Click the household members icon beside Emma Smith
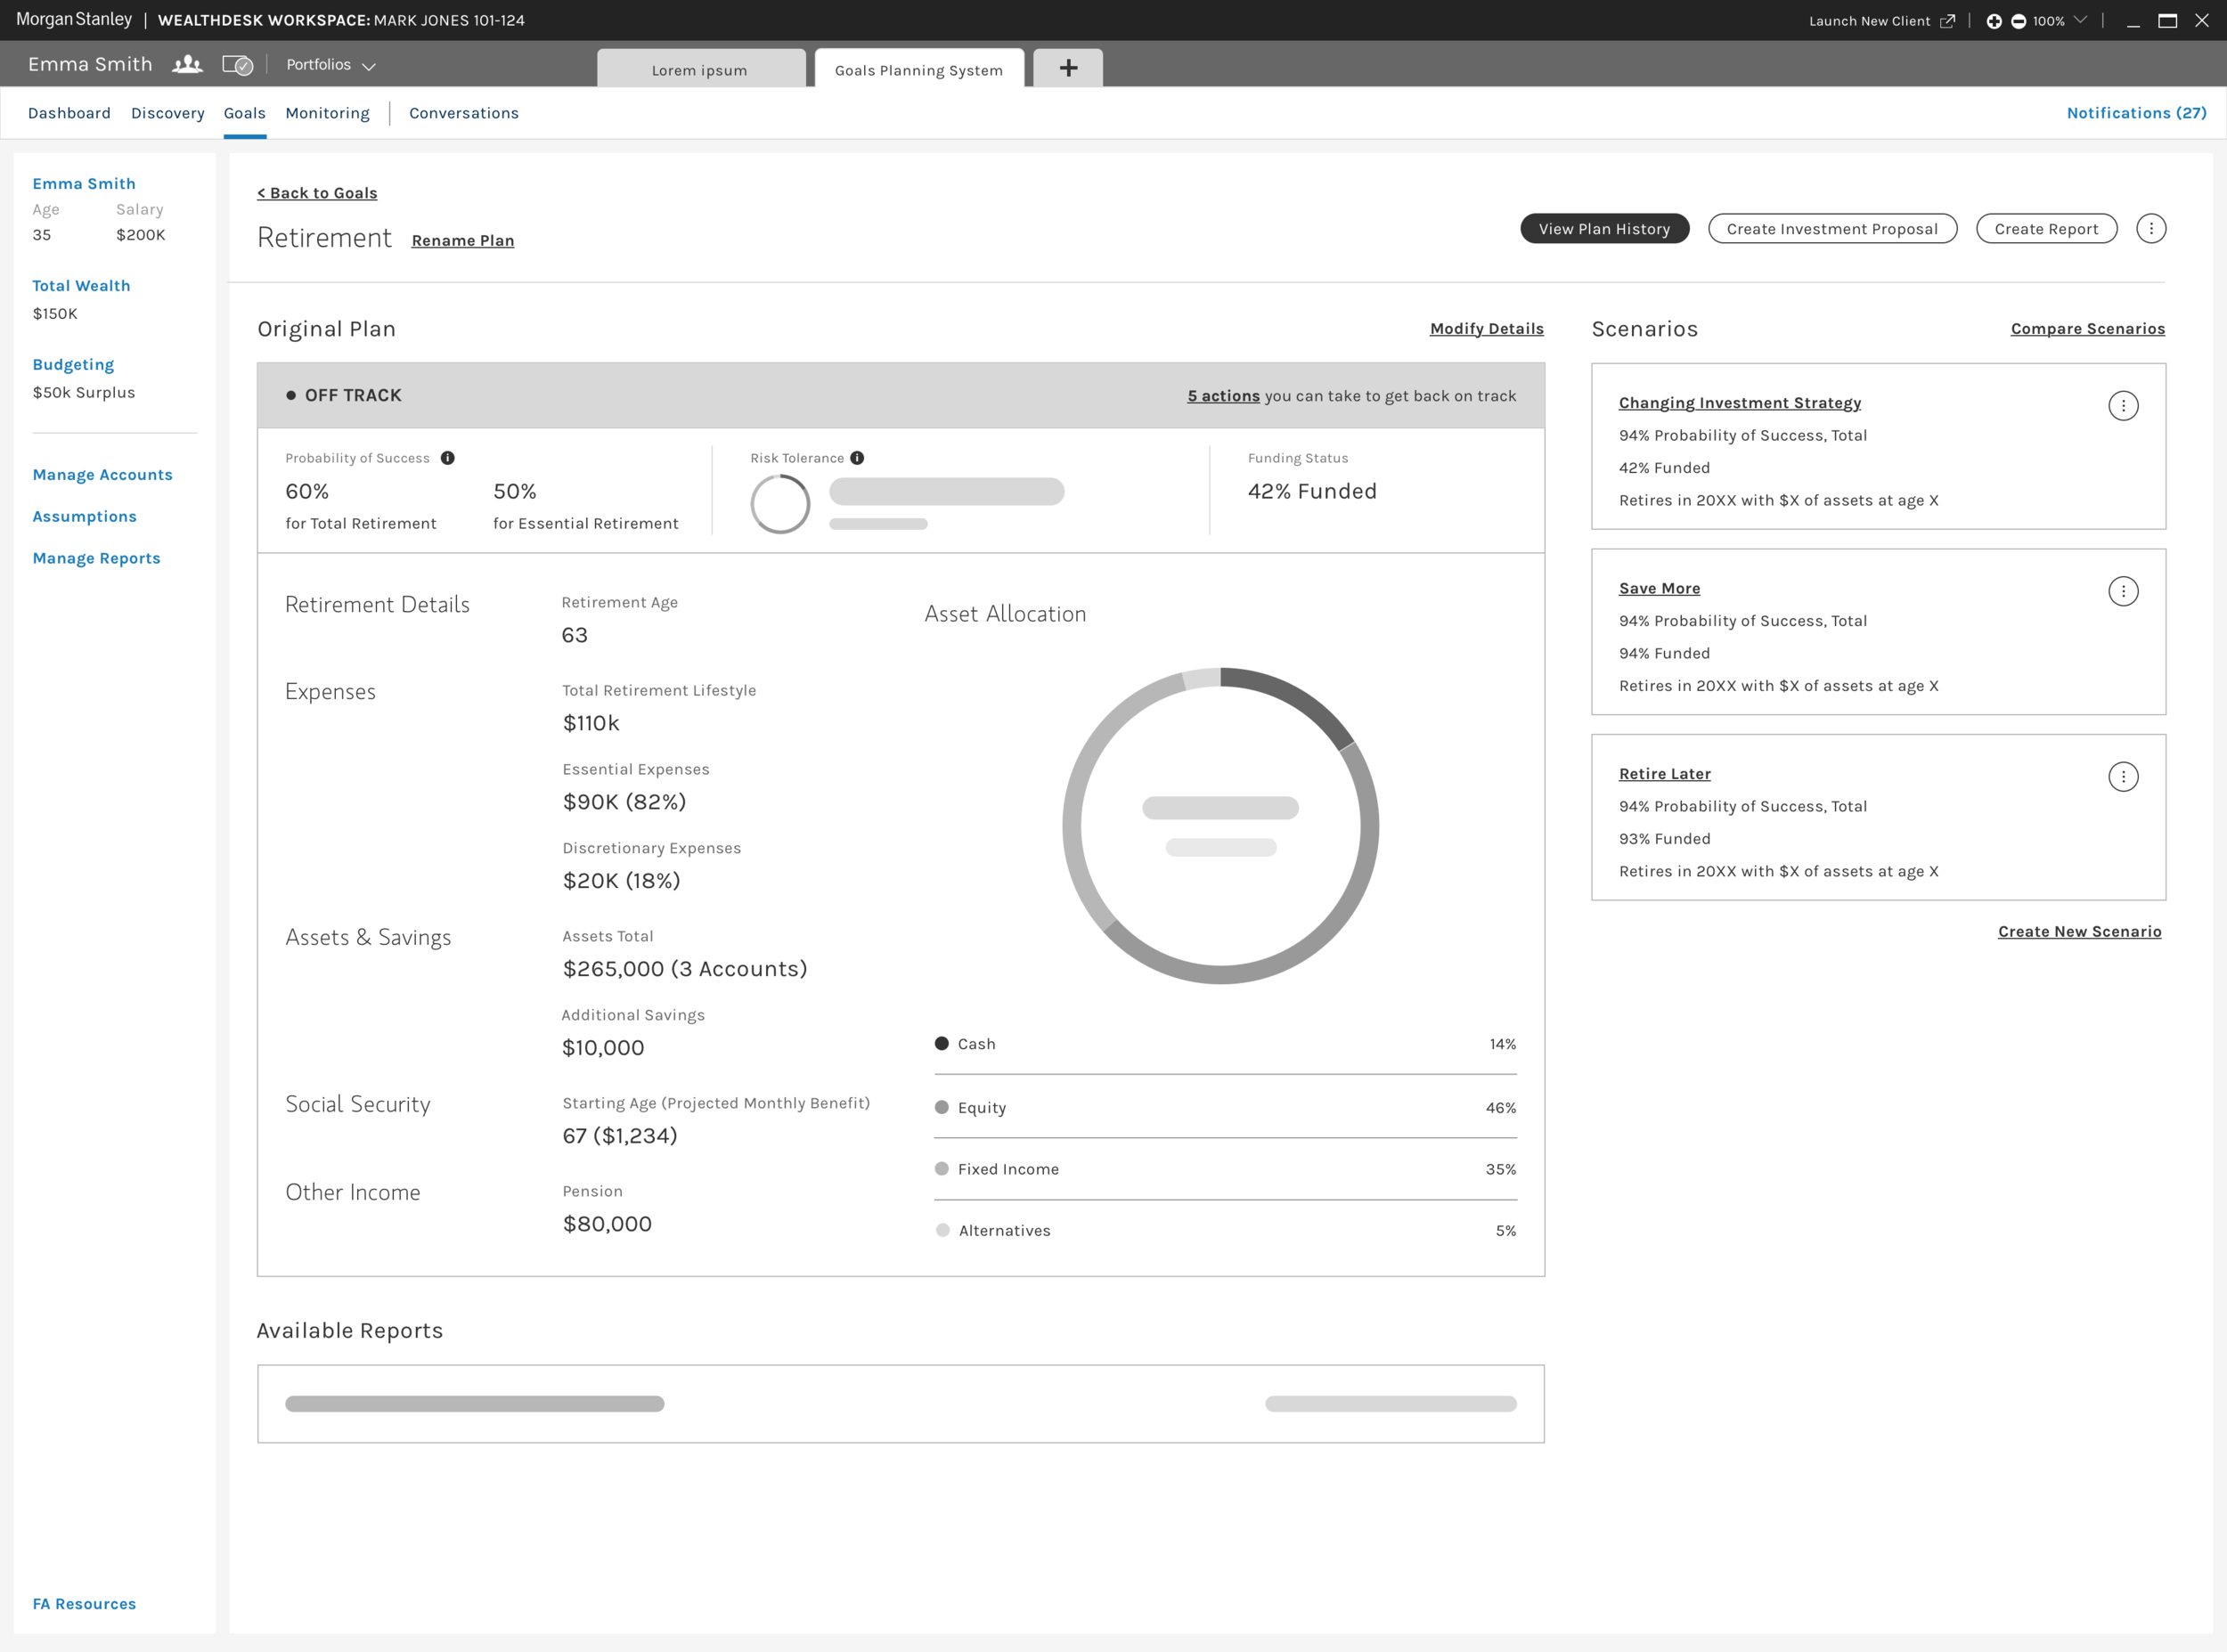 point(185,63)
